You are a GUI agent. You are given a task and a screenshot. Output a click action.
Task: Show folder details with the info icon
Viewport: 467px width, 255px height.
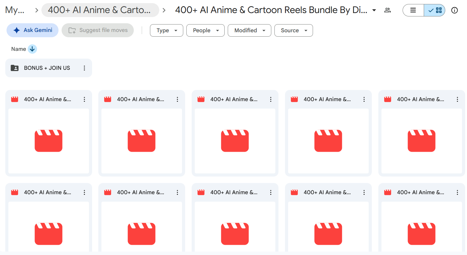(x=455, y=10)
